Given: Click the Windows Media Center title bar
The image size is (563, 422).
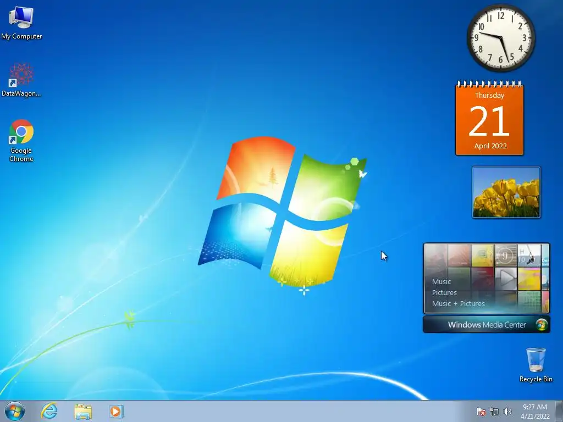Looking at the screenshot, I should [x=487, y=324].
